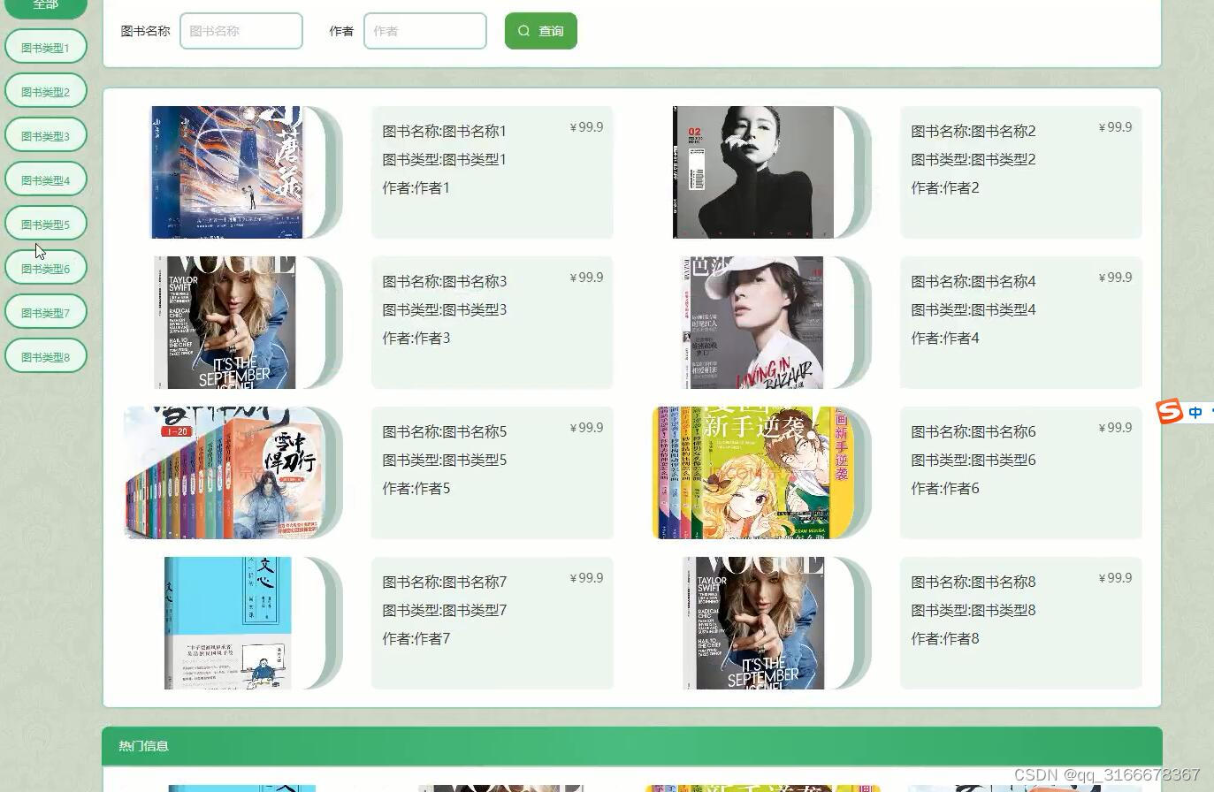Select 图书类型3 category filter
Screen dimensions: 1214x792
(45, 134)
